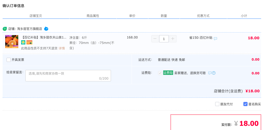The width and height of the screenshot is (264, 130).
Task: Click the 此商品性质不支持7天退货 notice
Action: [39, 48]
